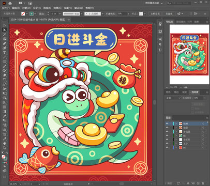210x186 pixels.
Task: Hide the BG layer
Action: (167, 147)
